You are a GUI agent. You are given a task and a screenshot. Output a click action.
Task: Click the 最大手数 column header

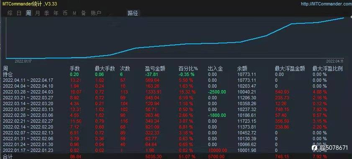[105, 69]
